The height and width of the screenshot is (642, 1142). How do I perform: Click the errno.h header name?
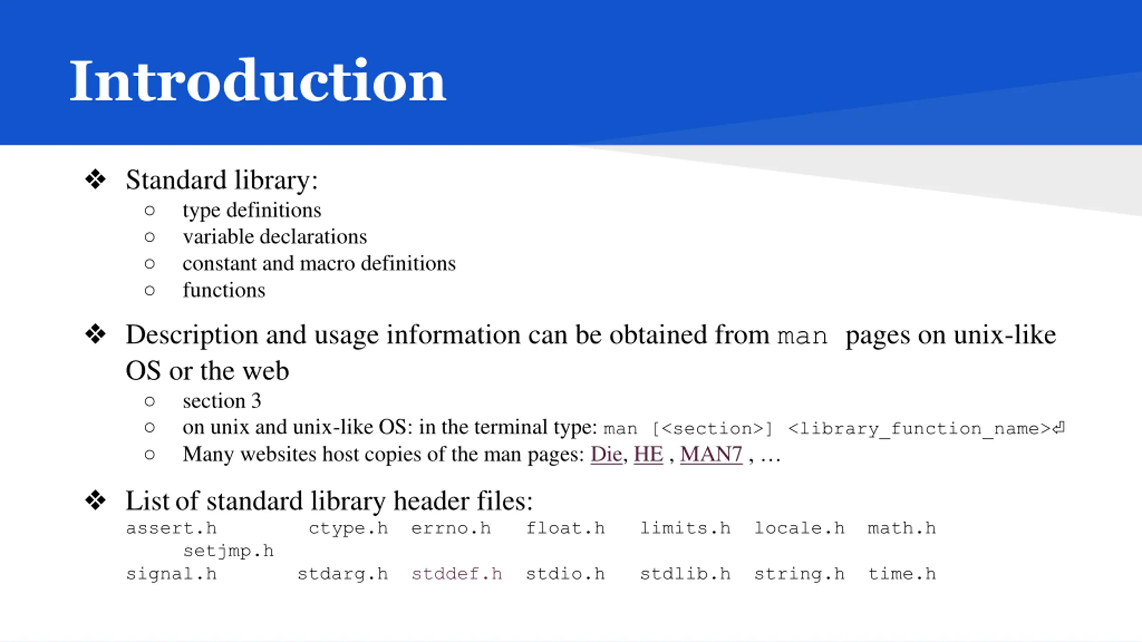click(451, 528)
